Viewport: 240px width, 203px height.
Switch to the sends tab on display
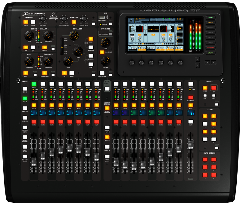[x=173, y=22]
